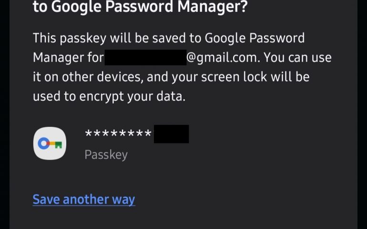367x229 pixels.
Task: Tap "Google Password" in the description's first line
Action: [255, 38]
